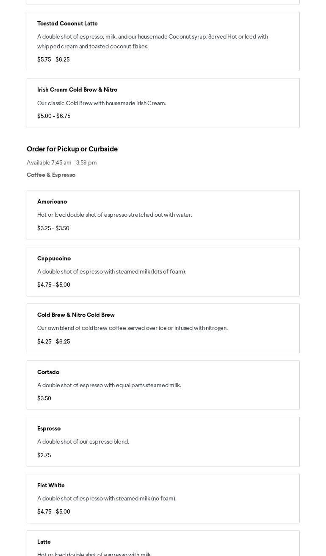The height and width of the screenshot is (556, 326).
Task: Select the Irish Cream Cold Brew & Nitro title
Action: coord(77,89)
